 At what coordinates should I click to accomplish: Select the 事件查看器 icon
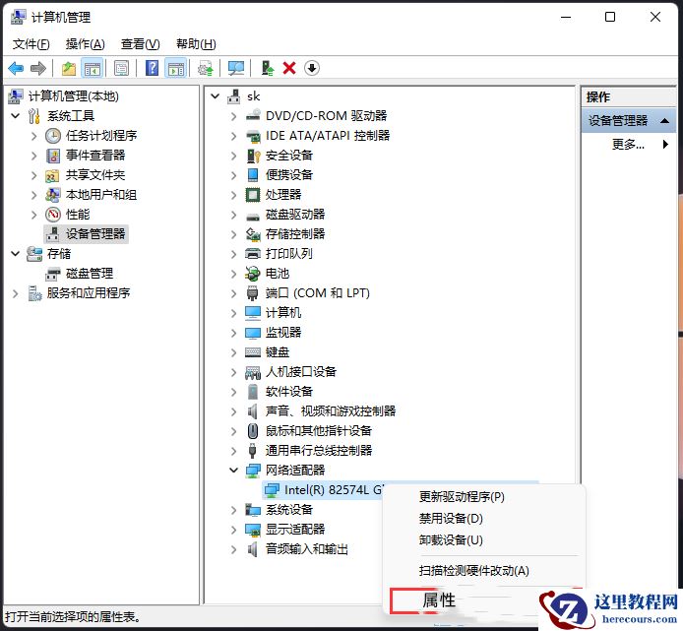(53, 156)
